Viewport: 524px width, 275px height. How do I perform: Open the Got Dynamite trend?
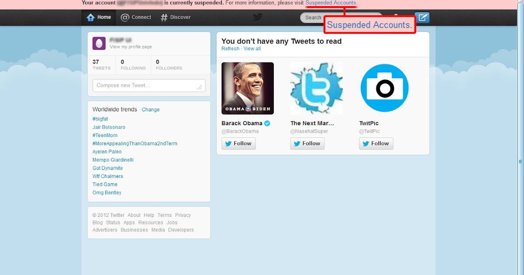(x=107, y=168)
